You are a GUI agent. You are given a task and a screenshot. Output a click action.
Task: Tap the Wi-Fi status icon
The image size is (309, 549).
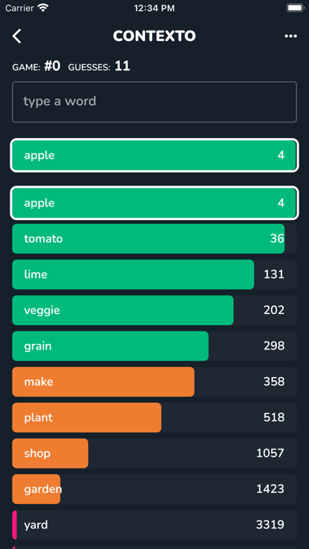(43, 8)
